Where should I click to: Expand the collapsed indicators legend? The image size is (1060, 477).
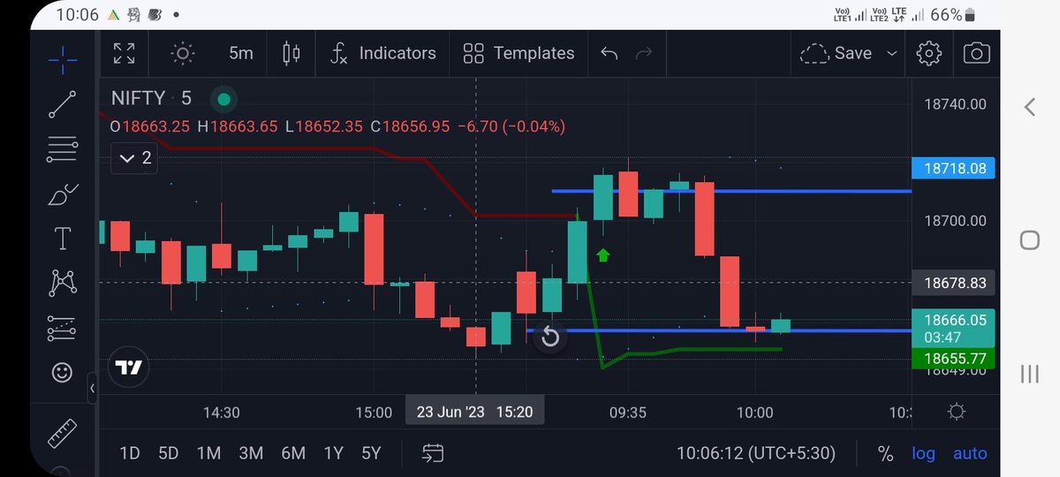pos(134,158)
